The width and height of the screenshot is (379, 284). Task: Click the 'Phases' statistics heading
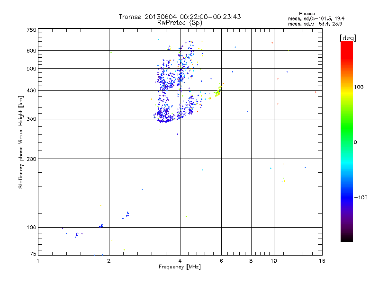pos(307,14)
